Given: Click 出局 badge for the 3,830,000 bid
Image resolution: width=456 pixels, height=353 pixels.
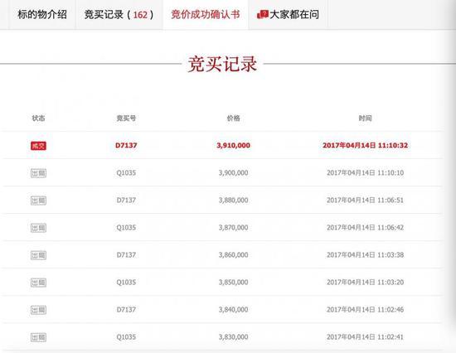Looking at the screenshot, I should point(38,337).
